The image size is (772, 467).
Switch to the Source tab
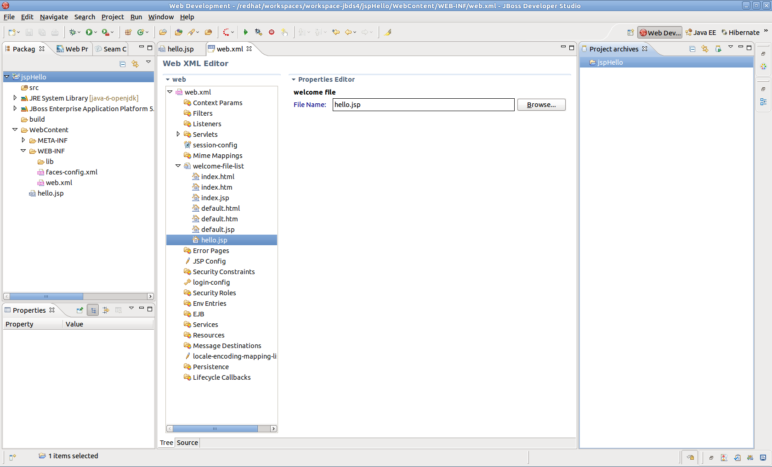(x=187, y=443)
